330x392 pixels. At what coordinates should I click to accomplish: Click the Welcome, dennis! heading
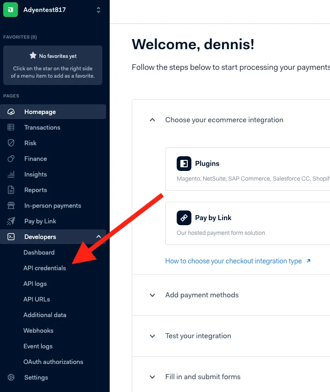click(193, 45)
